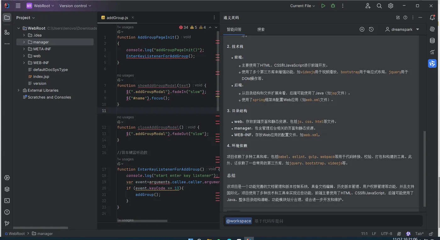Viewport: 440px width, 240px height.
Task: Switch to the 搜索 tab
Action: tap(261, 29)
